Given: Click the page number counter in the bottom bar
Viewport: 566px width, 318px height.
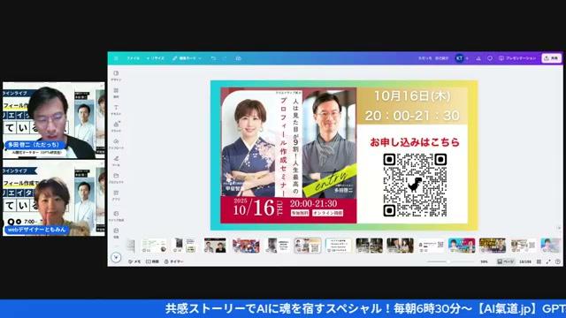Looking at the screenshot, I should [x=524, y=261].
